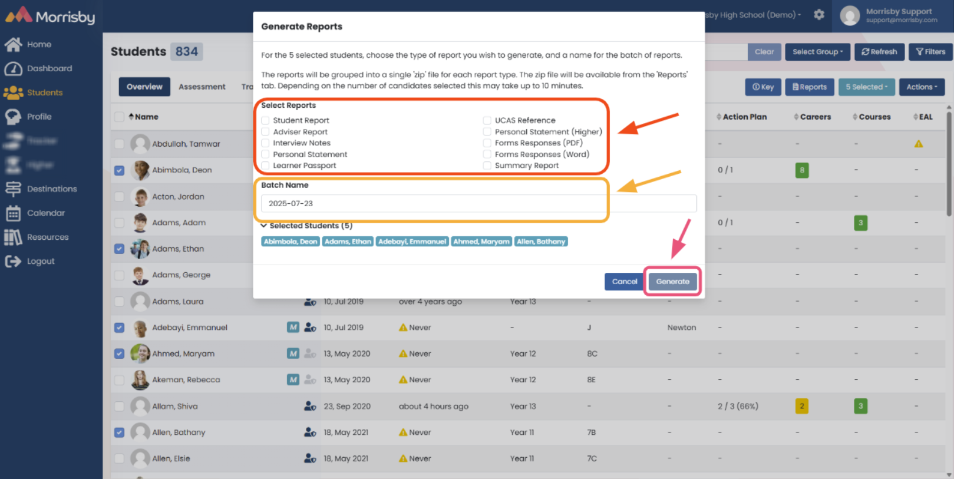Click Adebayi, Emmanuel Never warning icon
Viewport: 954px width, 479px height.
(x=403, y=328)
